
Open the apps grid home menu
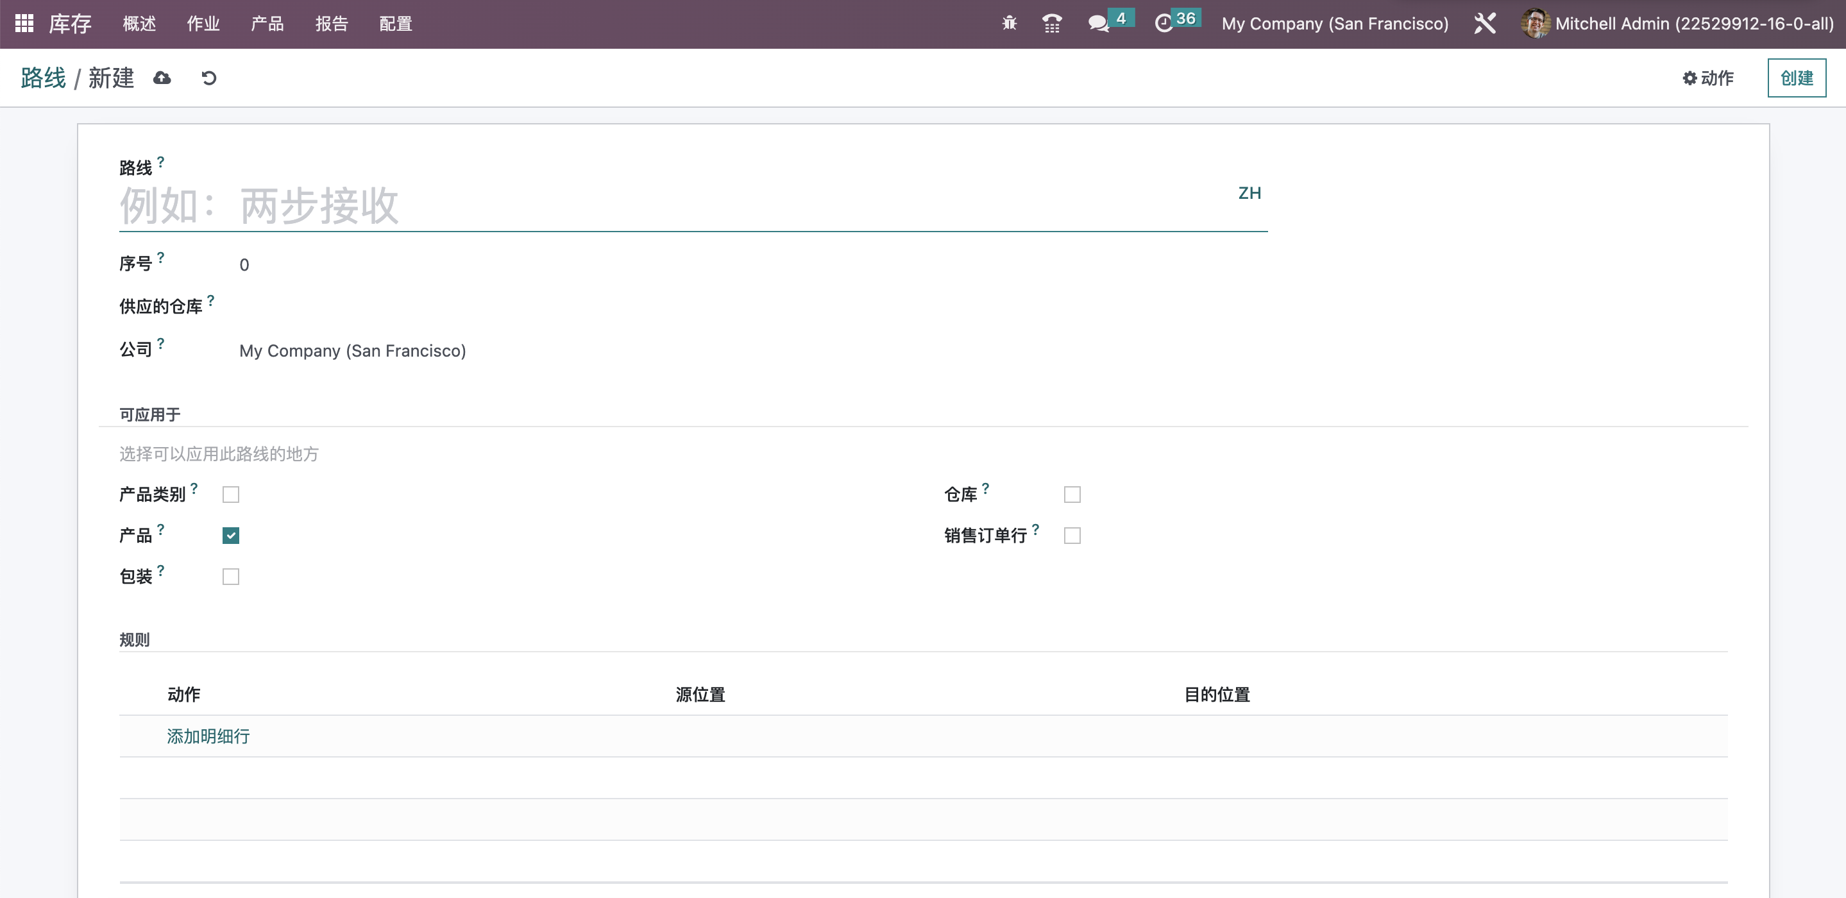24,24
